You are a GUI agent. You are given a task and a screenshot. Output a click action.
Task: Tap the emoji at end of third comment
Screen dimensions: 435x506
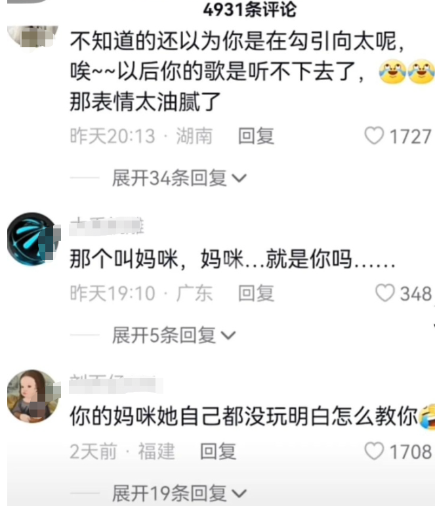(426, 417)
